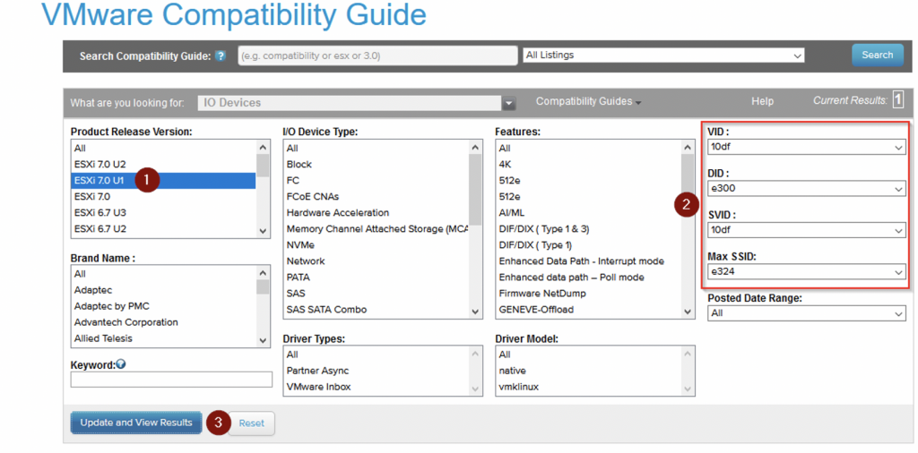Viewport: 918px width, 453px height.
Task: Select Network device type
Action: 376,261
